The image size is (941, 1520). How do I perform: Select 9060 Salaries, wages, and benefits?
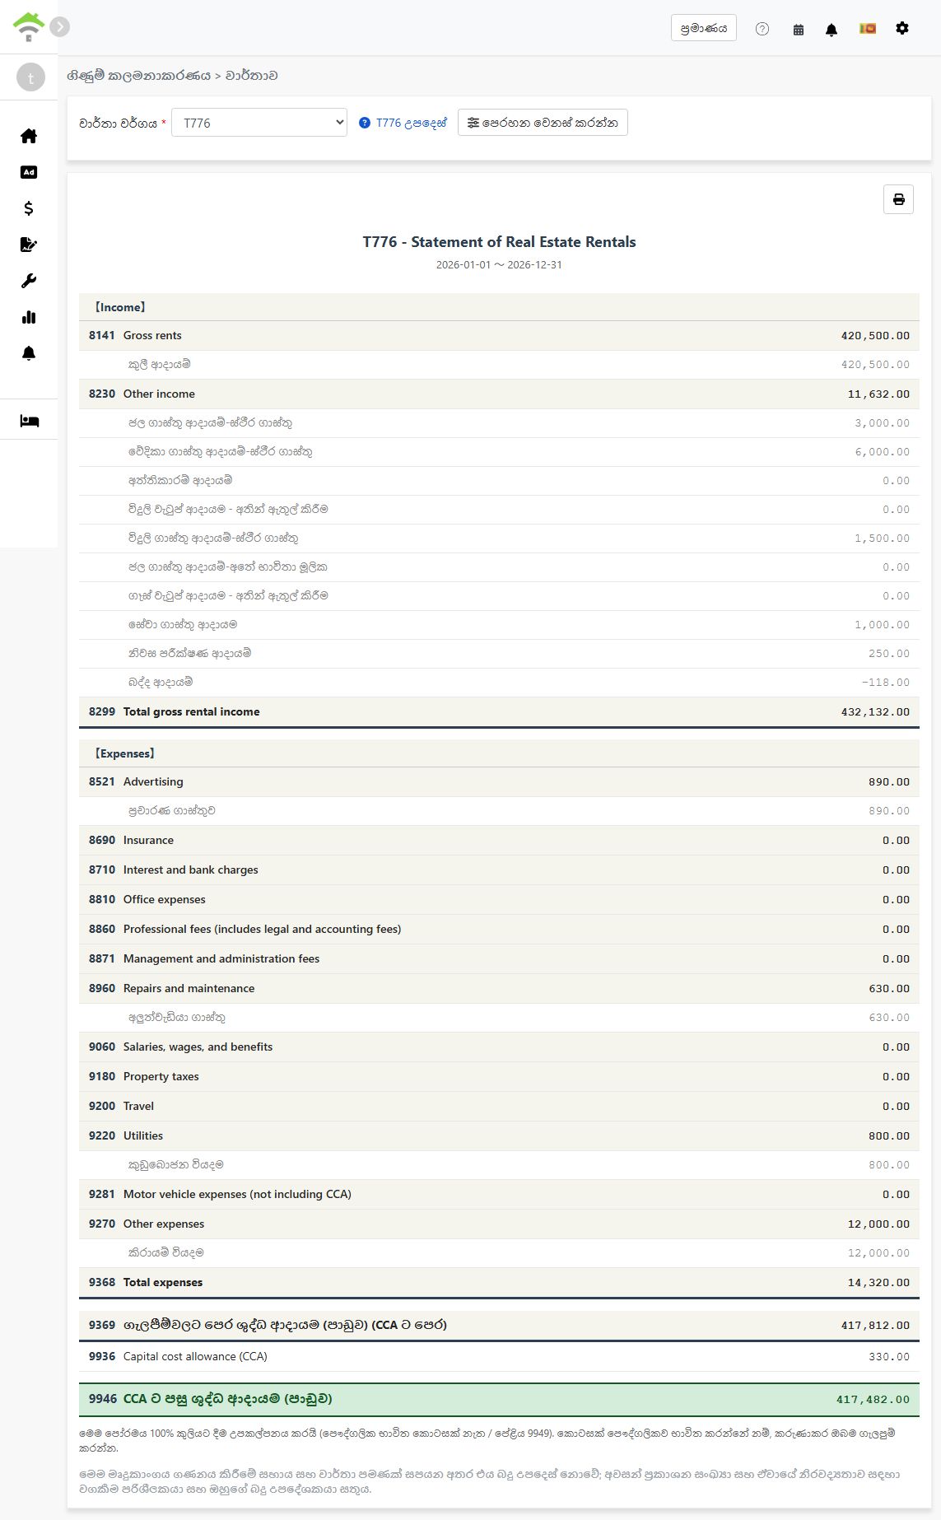(499, 1047)
